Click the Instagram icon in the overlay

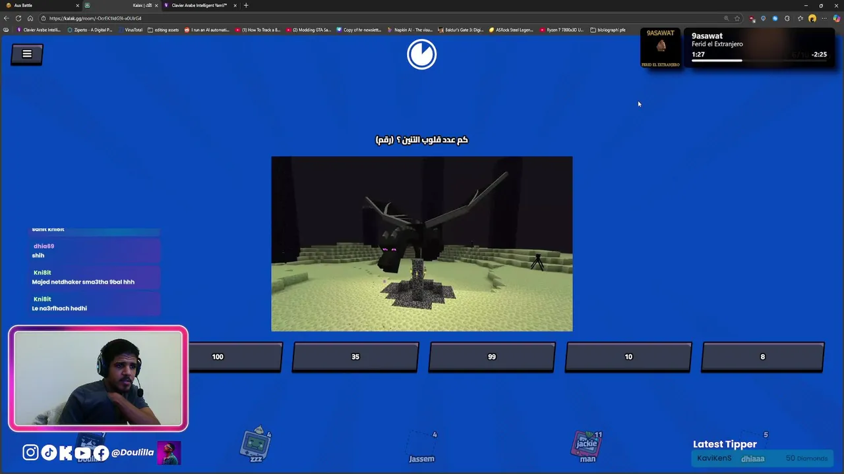coord(30,452)
